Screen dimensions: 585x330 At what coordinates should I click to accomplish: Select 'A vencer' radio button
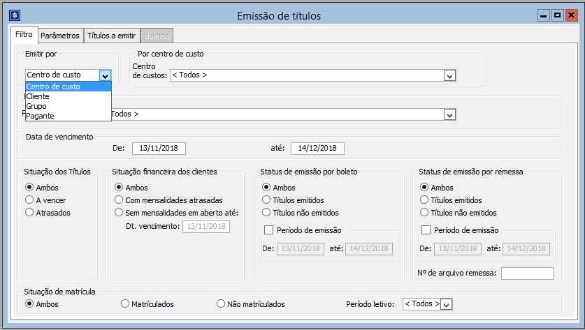point(29,200)
